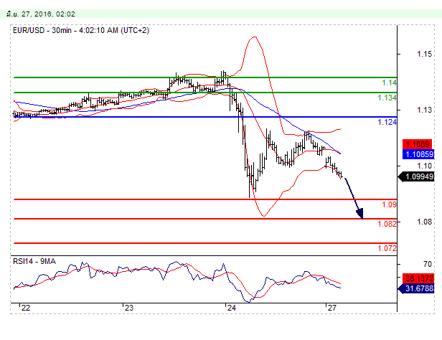Click the 1.15 price axis value
This screenshot has width=442, height=340.
[x=425, y=54]
